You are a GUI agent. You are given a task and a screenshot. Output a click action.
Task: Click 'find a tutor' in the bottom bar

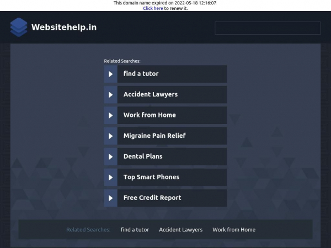(135, 230)
